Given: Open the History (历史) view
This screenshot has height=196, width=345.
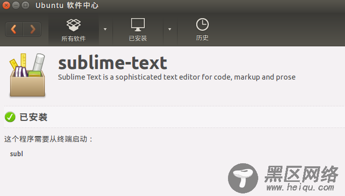Looking at the screenshot, I should (x=202, y=30).
